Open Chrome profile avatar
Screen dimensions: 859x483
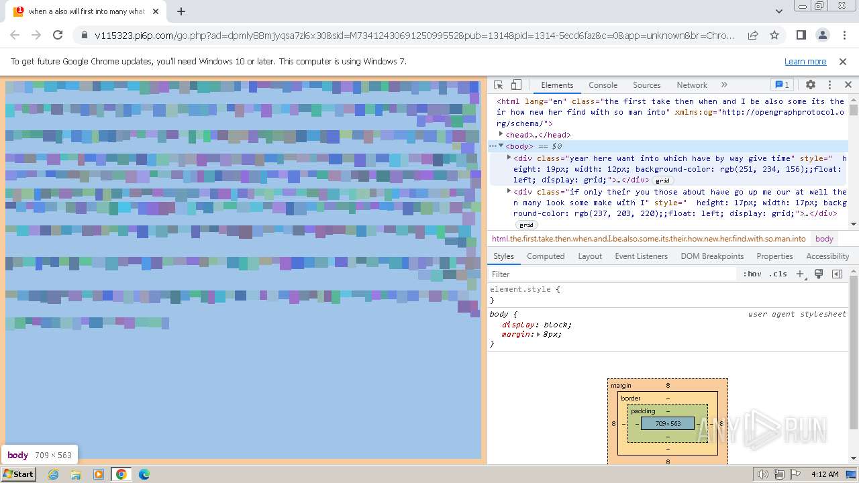coord(823,35)
